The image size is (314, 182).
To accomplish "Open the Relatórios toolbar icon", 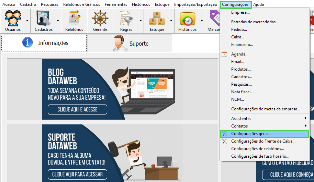I will pos(74,19).
